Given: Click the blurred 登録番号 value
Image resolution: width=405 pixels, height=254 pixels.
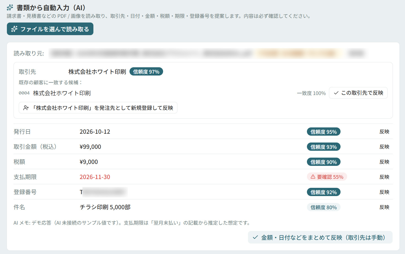Looking at the screenshot, I should coord(104,192).
